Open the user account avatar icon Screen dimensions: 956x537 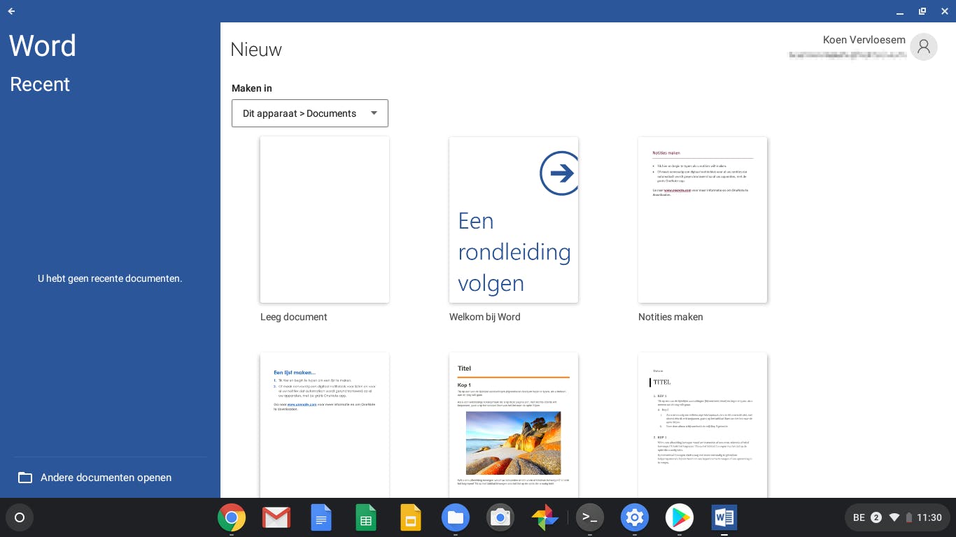pyautogui.click(x=924, y=47)
